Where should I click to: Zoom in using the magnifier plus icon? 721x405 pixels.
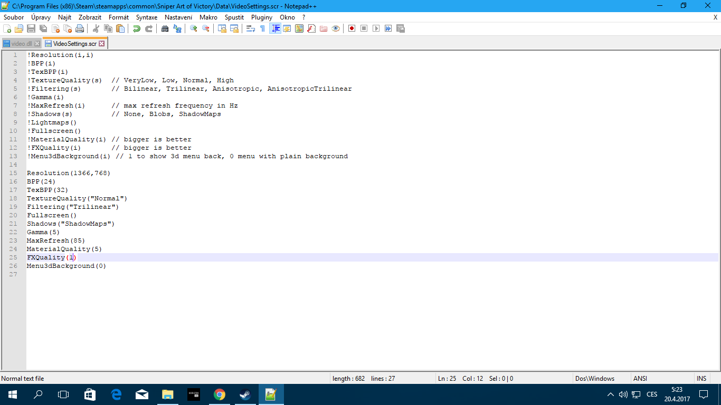194,28
